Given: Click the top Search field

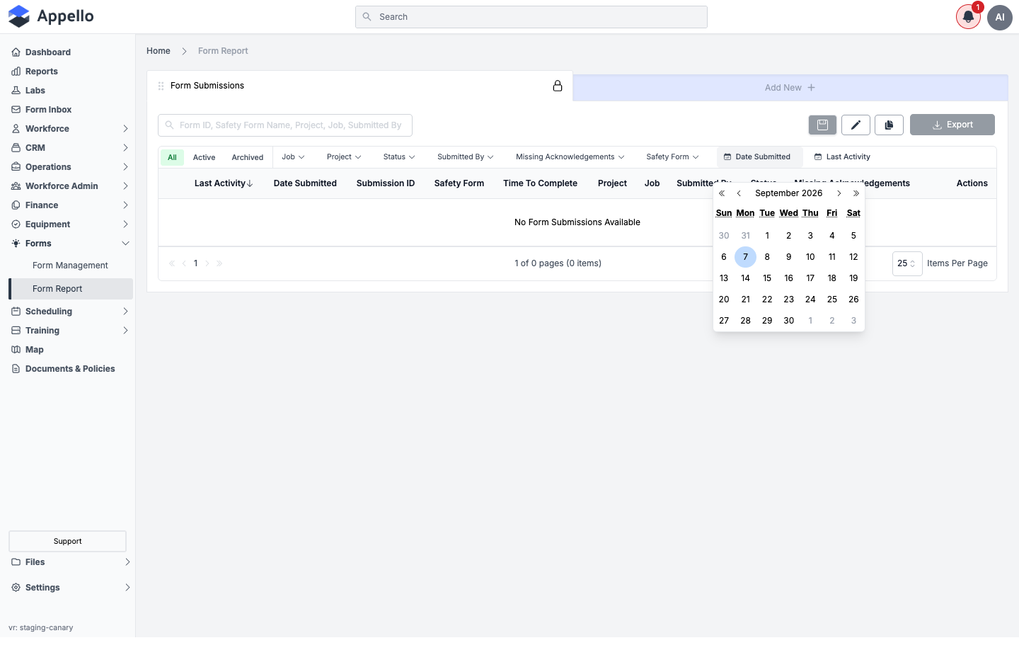Looking at the screenshot, I should [x=531, y=17].
